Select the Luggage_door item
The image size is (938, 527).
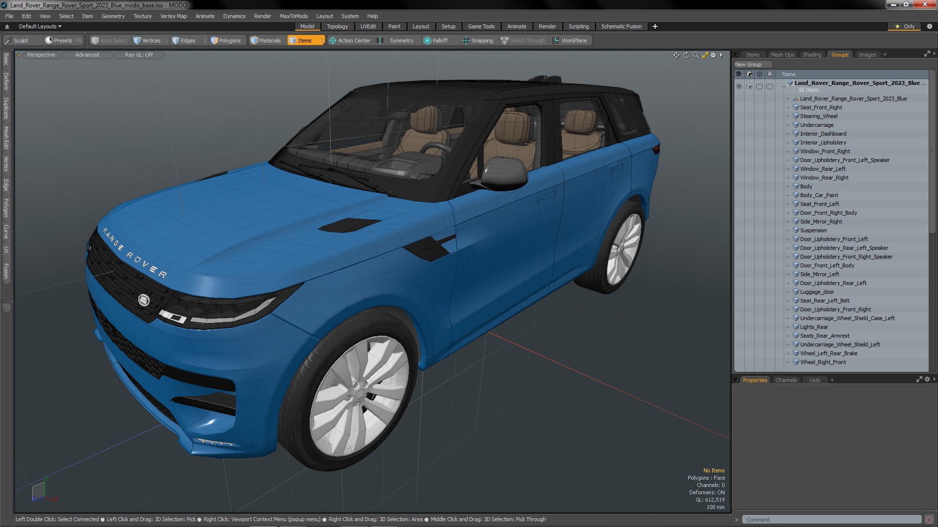click(x=817, y=292)
